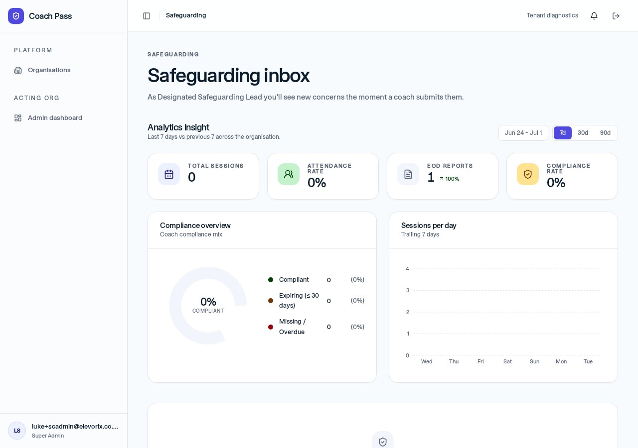Click the Coach Pass shield logo
Image resolution: width=638 pixels, height=448 pixels.
click(x=16, y=16)
